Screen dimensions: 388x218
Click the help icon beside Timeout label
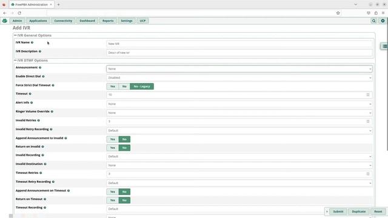pyautogui.click(x=30, y=94)
